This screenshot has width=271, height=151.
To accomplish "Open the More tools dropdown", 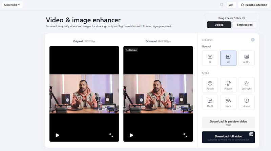I will (12, 5).
